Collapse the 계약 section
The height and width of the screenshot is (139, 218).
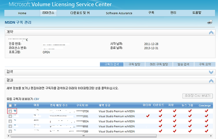211,32
